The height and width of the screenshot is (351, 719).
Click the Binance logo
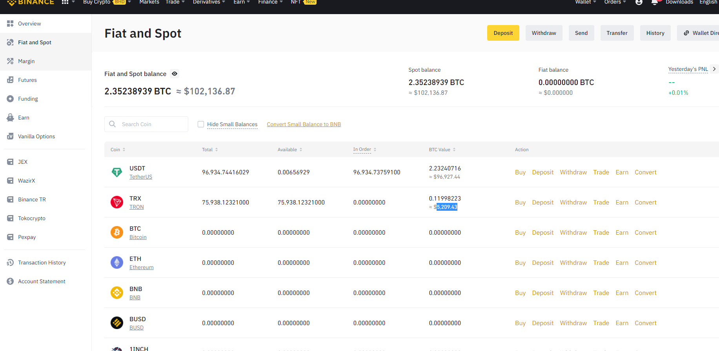point(31,2)
